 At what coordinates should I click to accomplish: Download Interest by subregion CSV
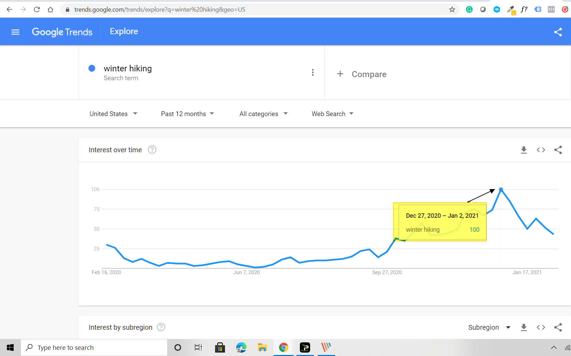tap(524, 327)
